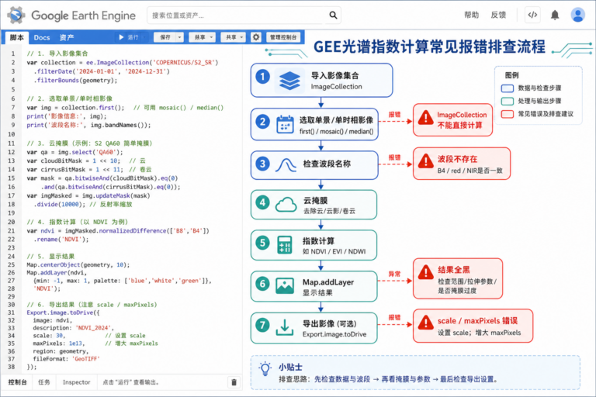Expand the dropdown arrow beside 保存
Viewport: 596px width, 397px height.
tap(179, 37)
